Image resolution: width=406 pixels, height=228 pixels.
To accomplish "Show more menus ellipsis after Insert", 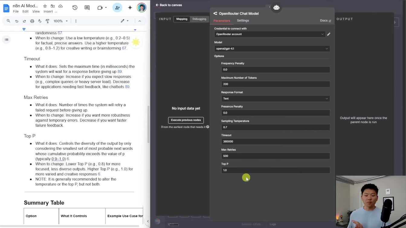I will [56, 11].
